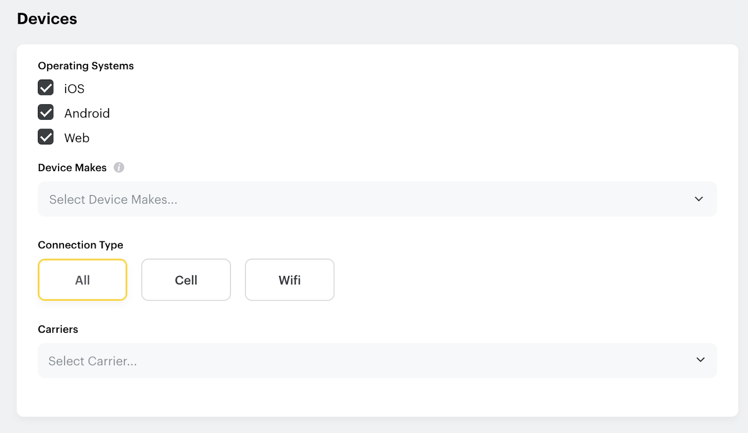Click the Select Carrier placeholder text

pyautogui.click(x=93, y=361)
